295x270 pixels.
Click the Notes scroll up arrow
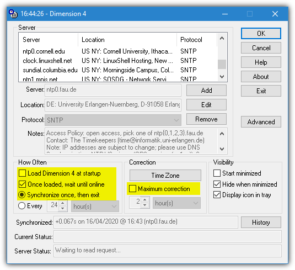coord(222,134)
